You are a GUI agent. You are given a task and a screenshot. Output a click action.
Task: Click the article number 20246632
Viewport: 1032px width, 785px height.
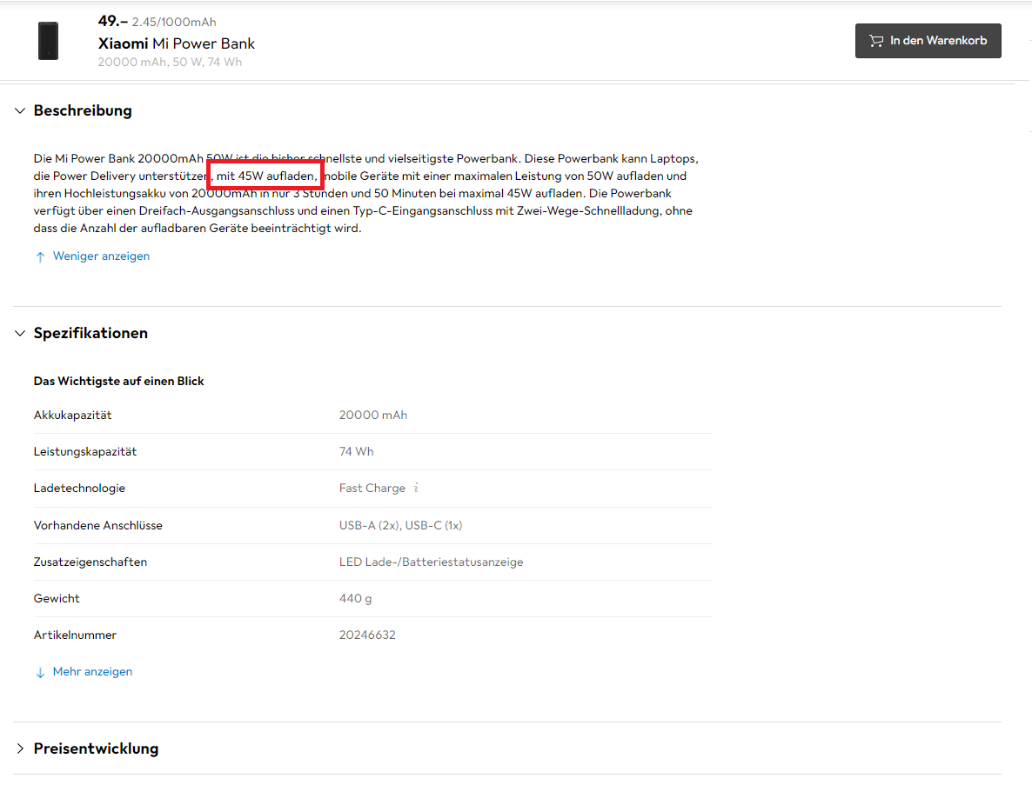[367, 635]
